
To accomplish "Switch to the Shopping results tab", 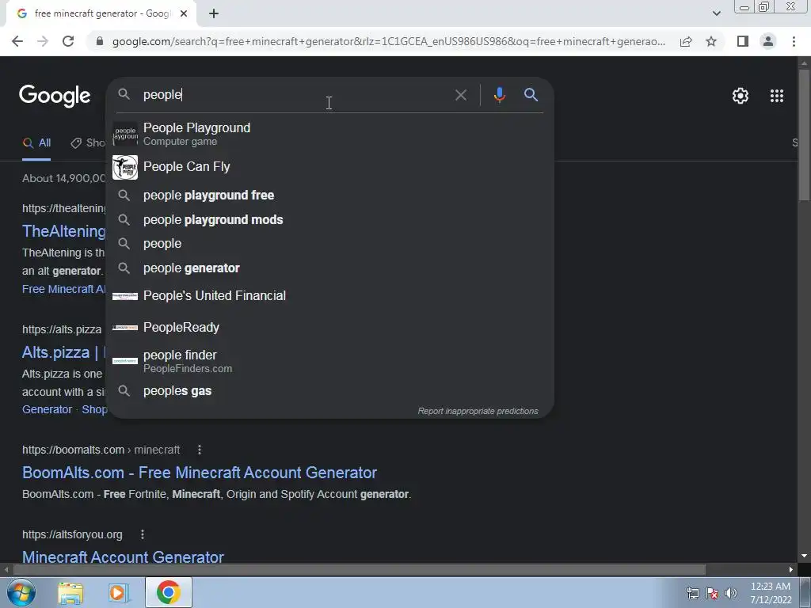I will click(88, 143).
